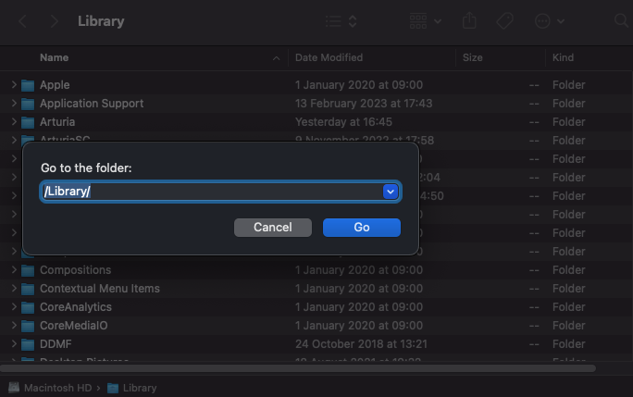Expand the Arturia folder disclosure triangle
This screenshot has width=633, height=397.
tap(14, 122)
